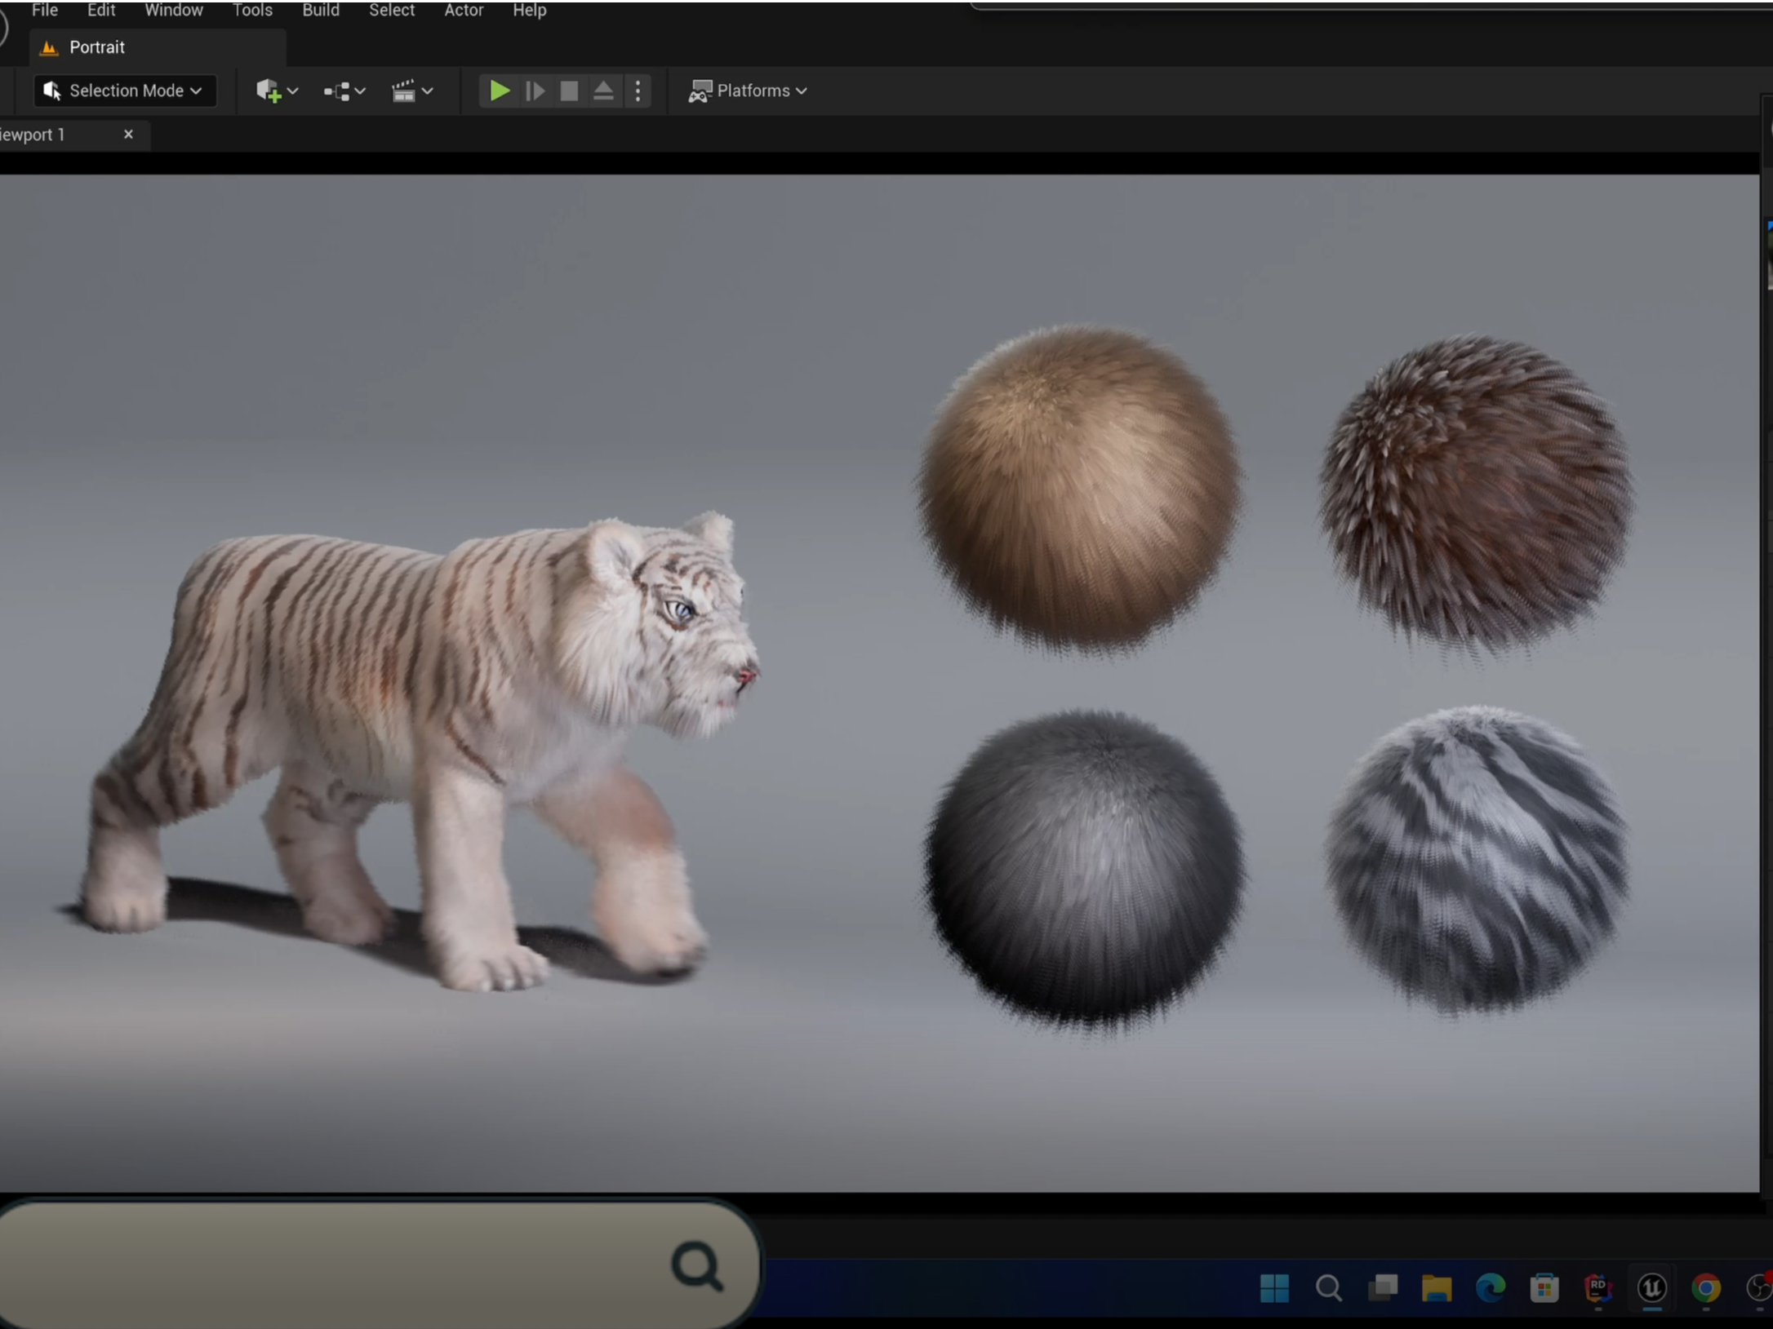Open the Tools menu
Viewport: 1773px width, 1329px height.
(251, 10)
